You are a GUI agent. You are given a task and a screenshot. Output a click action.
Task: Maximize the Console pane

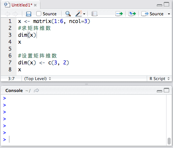tap(166, 90)
